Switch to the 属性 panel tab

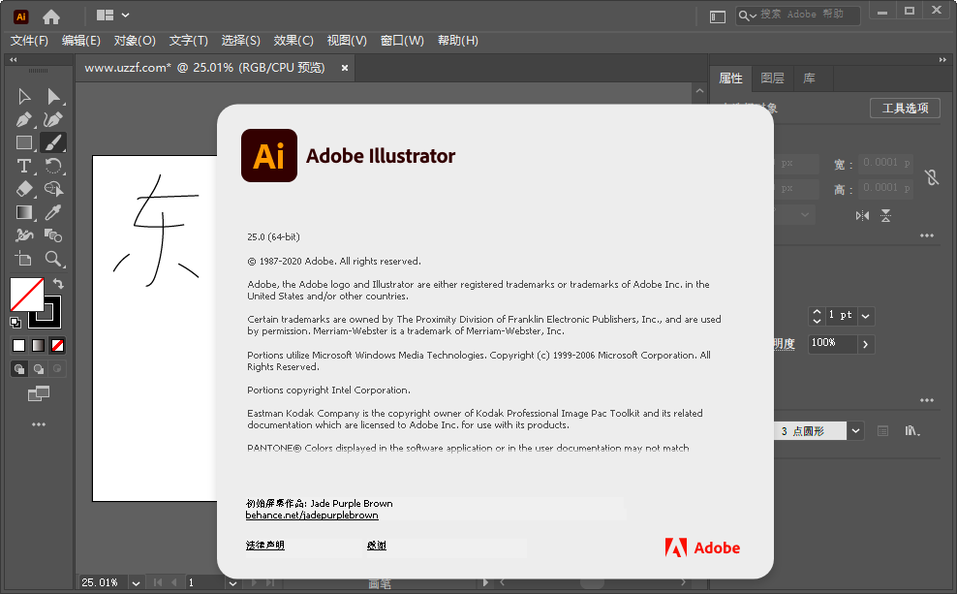tap(730, 78)
